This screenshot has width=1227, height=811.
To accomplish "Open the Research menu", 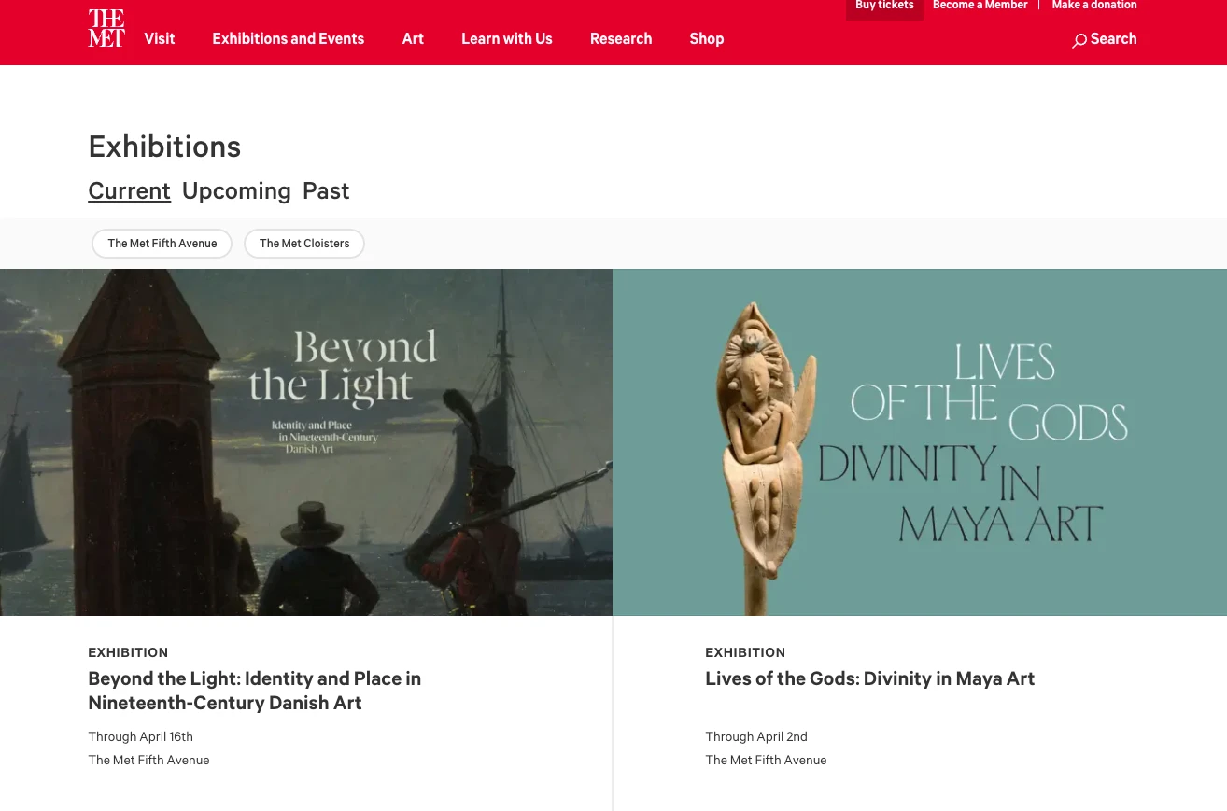I will 621,39.
